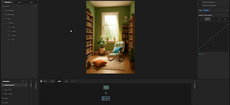This screenshot has height=105, width=230.
Task: Select State Machine 1 in Animations list
Action: coord(14,85)
